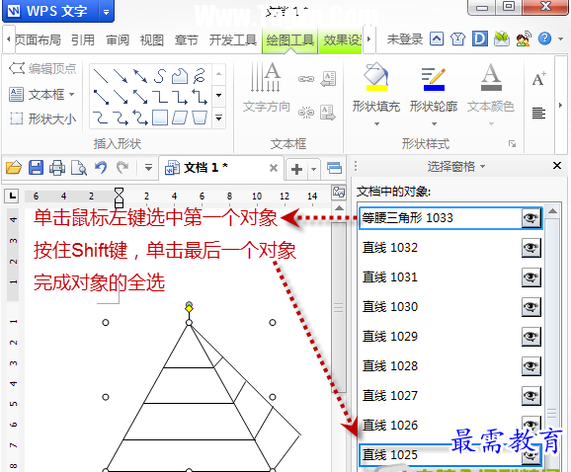This screenshot has height=472, width=571.
Task: Open the Review (审阅) tab
Action: (118, 39)
